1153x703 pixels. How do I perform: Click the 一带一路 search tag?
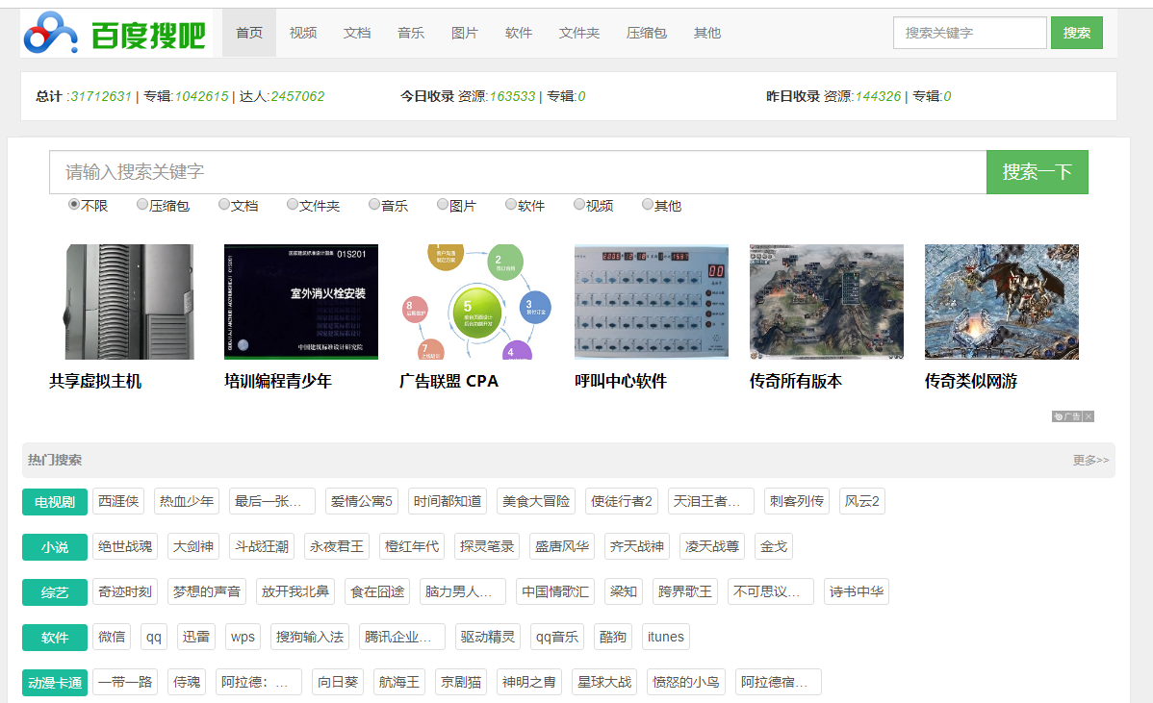click(x=125, y=682)
